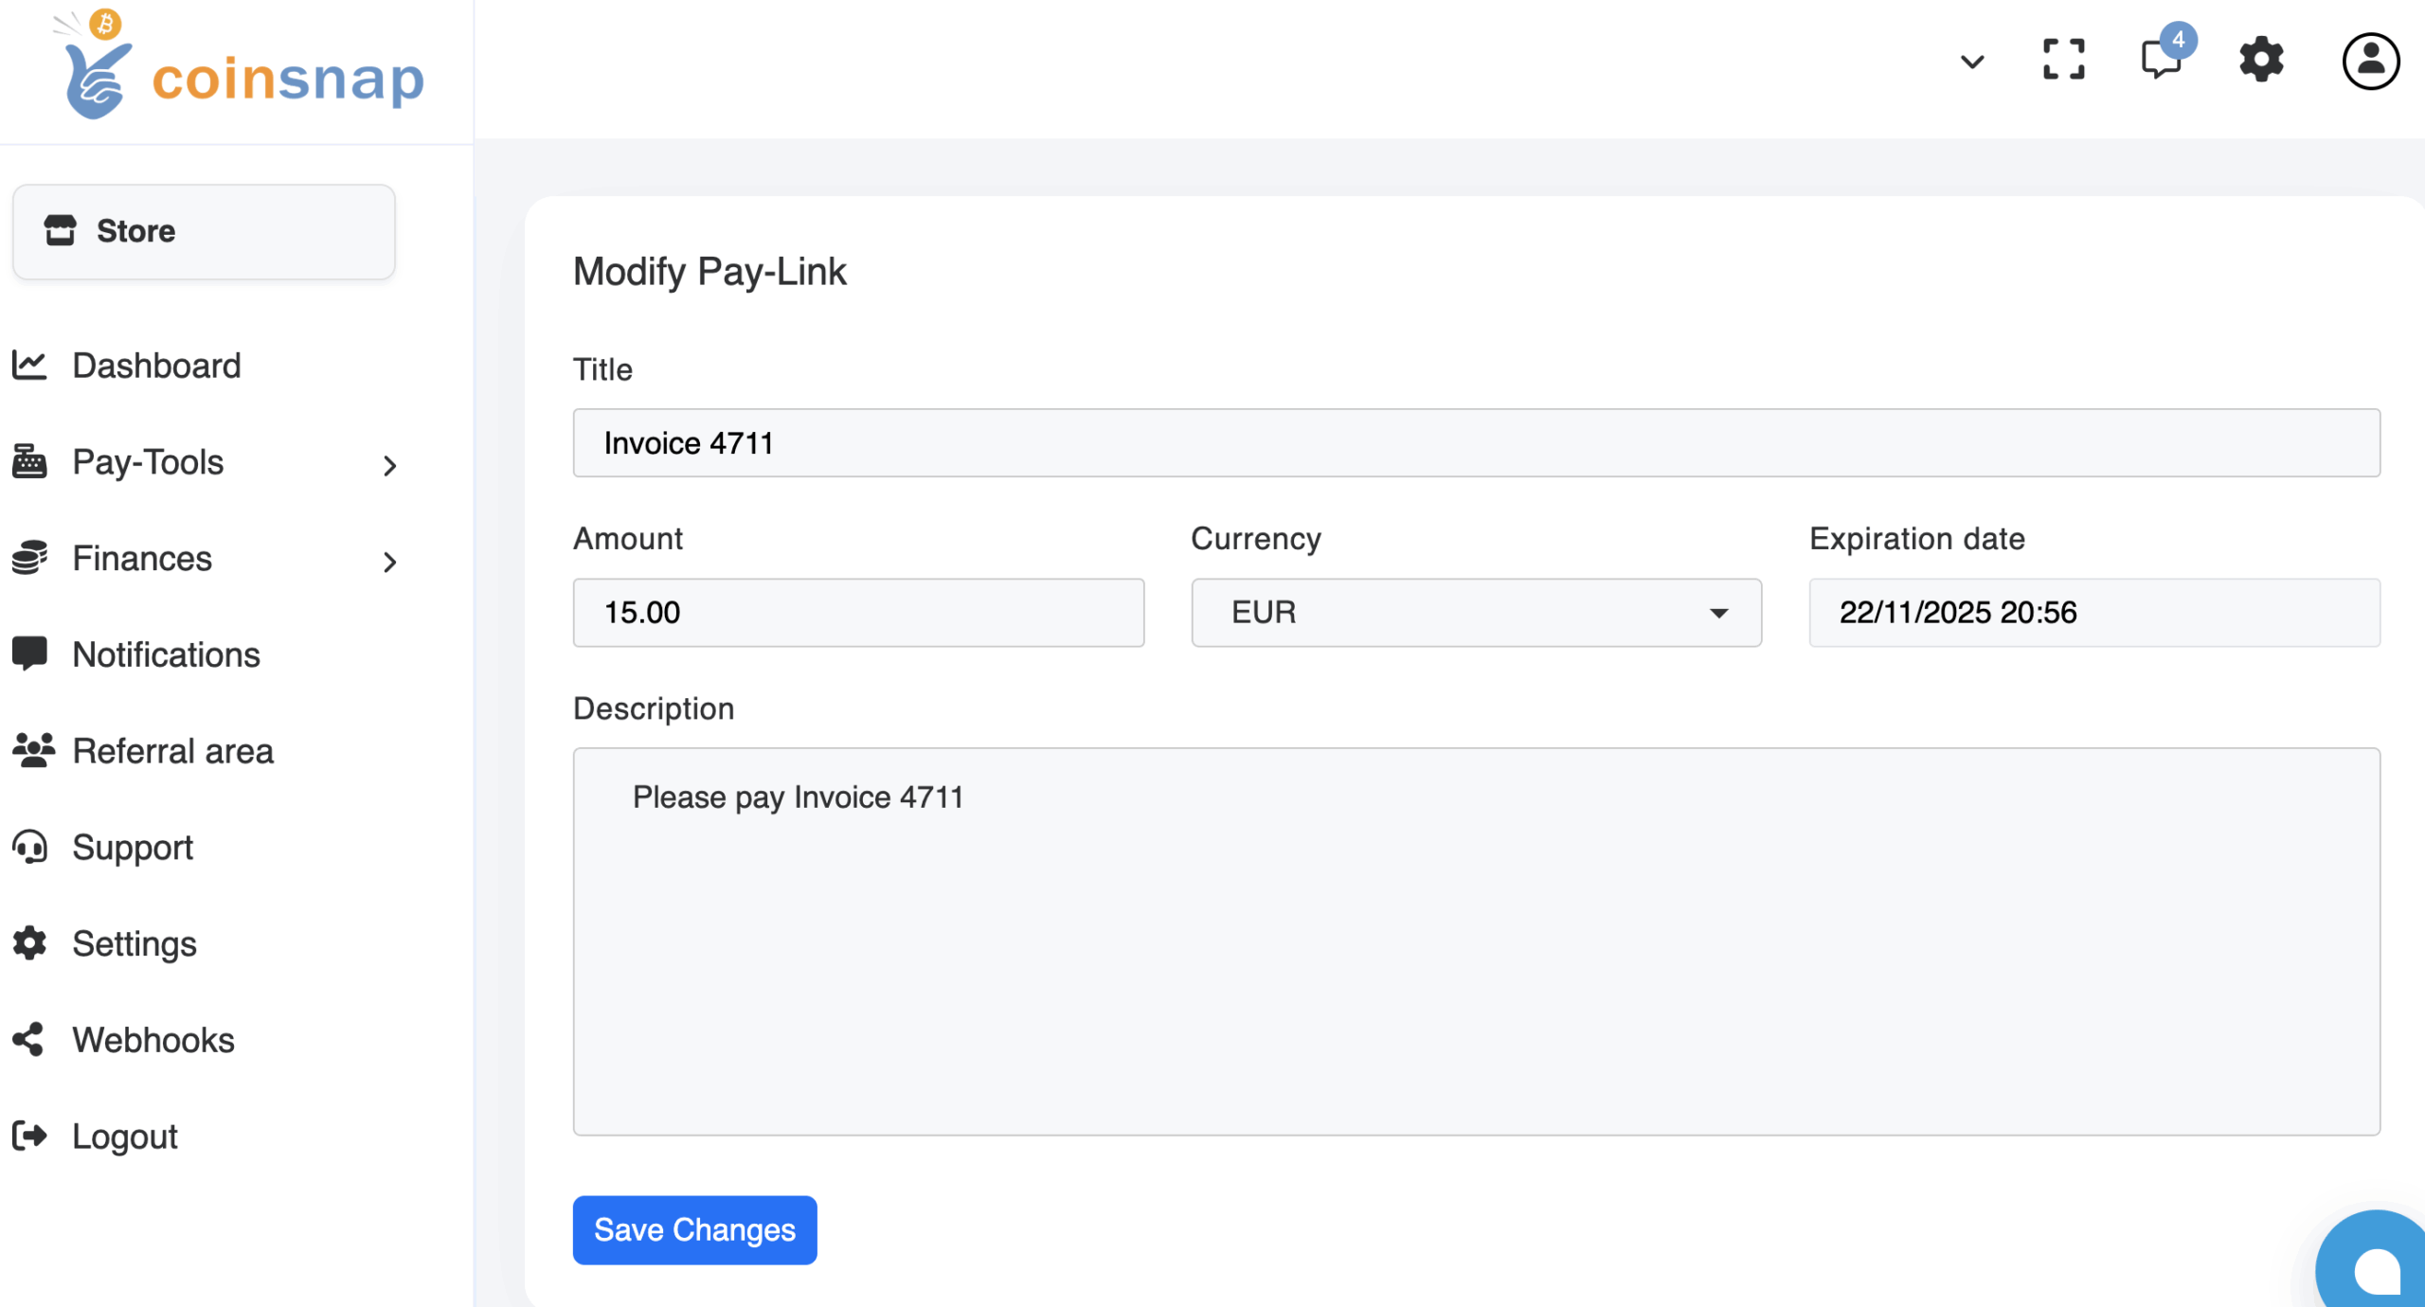This screenshot has width=2425, height=1307.
Task: Click the Expiration date field
Action: 2093,613
